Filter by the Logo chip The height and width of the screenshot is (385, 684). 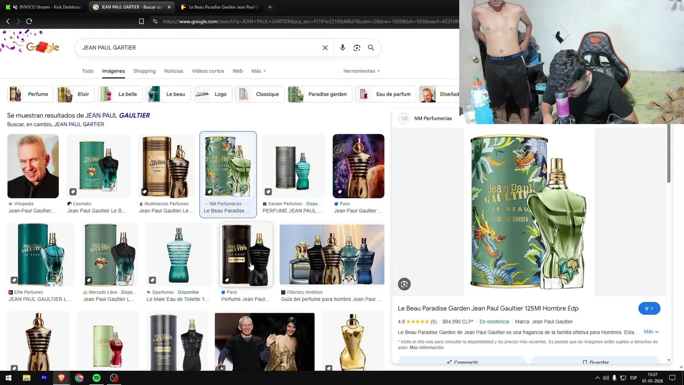coord(213,94)
